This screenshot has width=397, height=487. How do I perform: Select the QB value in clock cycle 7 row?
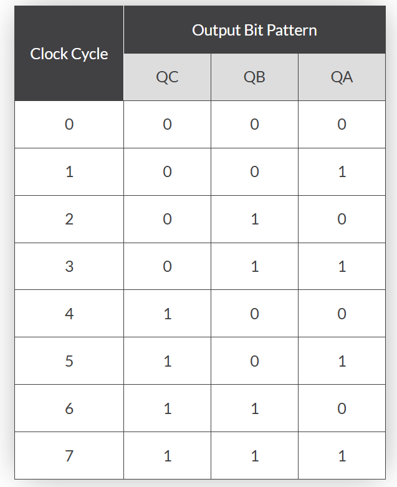click(x=254, y=456)
